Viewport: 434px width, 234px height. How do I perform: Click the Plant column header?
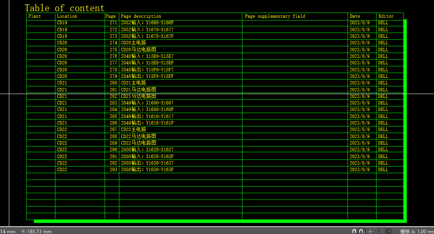[x=35, y=16]
